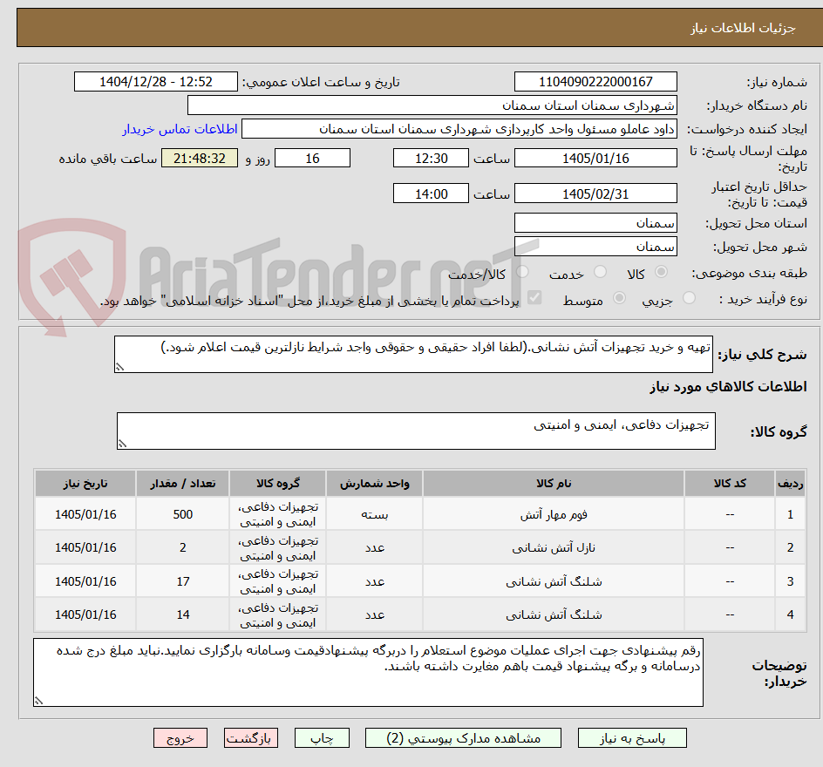
Task: Open مشاهده مدارک پیوستی (2) attachments
Action: (463, 738)
